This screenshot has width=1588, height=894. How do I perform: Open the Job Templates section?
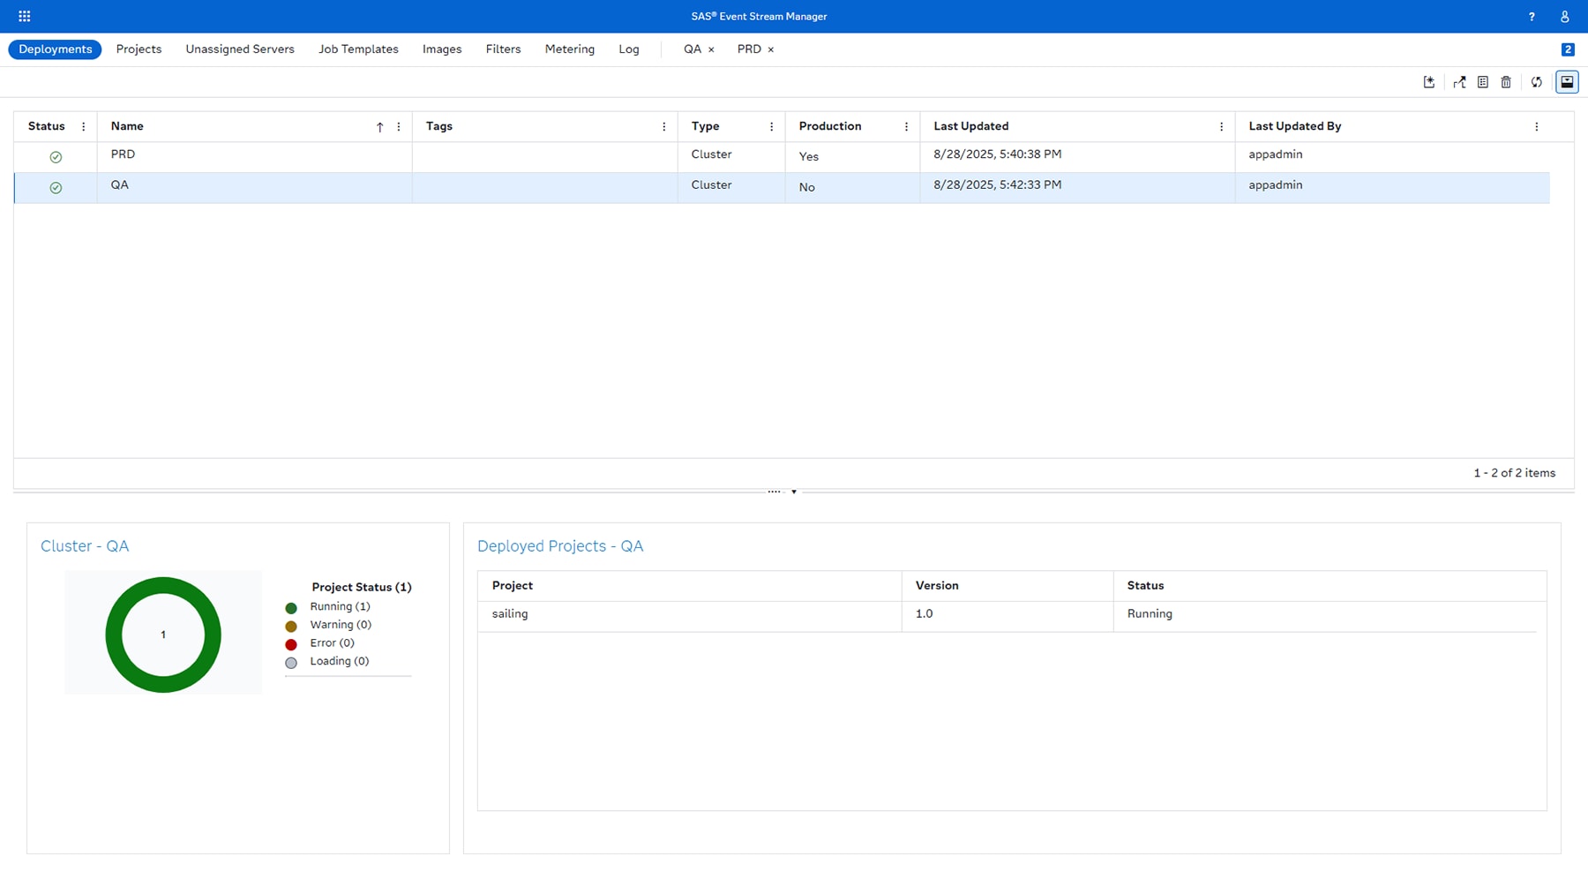pos(358,49)
